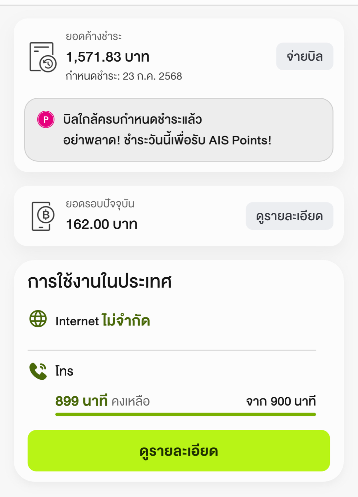Select the 162.00 บาท current charge amount
This screenshot has width=358, height=497.
pos(102,224)
